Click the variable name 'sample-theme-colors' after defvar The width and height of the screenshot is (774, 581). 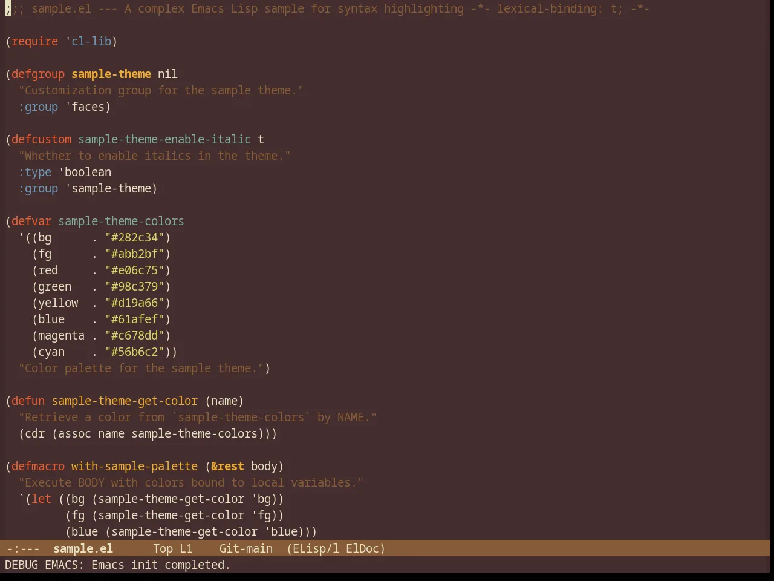click(121, 221)
